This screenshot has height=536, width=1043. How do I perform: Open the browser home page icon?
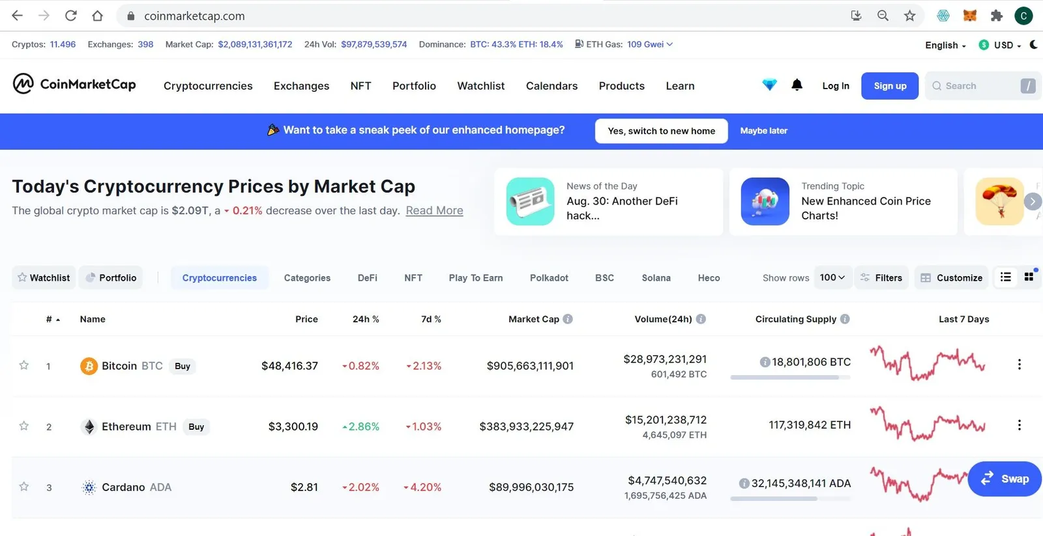97,16
